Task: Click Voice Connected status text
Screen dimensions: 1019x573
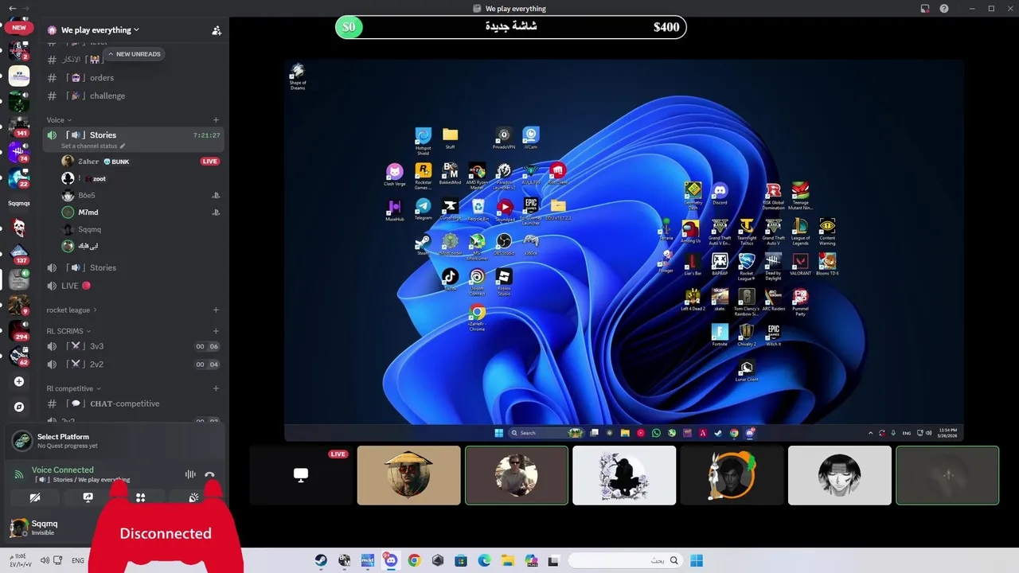Action: coord(63,470)
